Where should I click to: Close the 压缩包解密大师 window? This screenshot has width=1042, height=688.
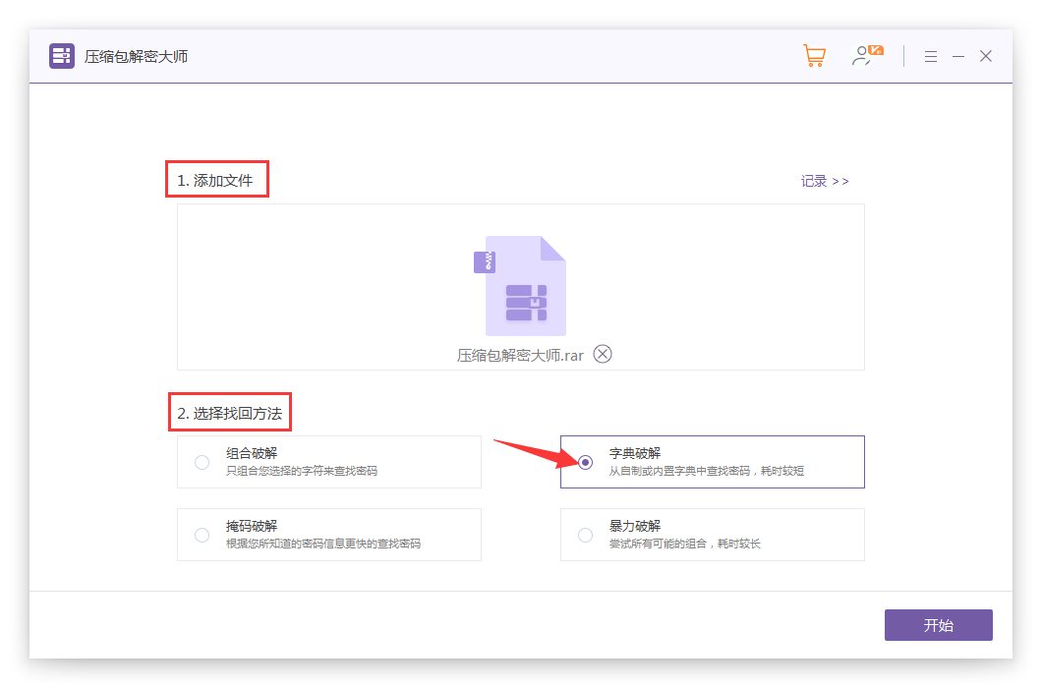(x=986, y=57)
